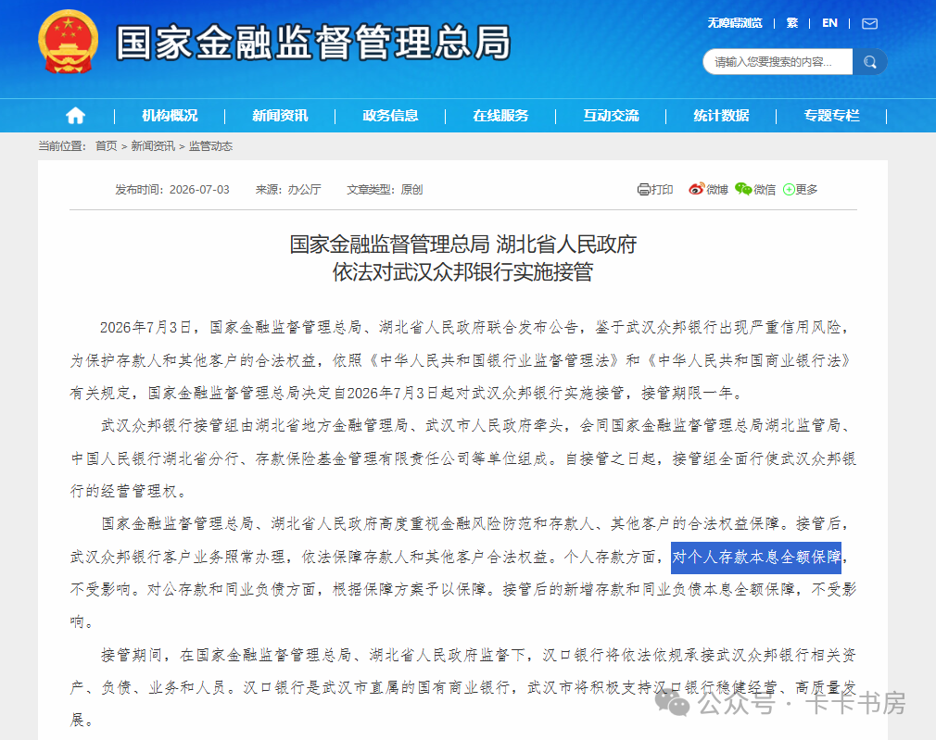Click the source text 来源: 办公厅
Image resolution: width=936 pixels, height=740 pixels.
click(288, 190)
